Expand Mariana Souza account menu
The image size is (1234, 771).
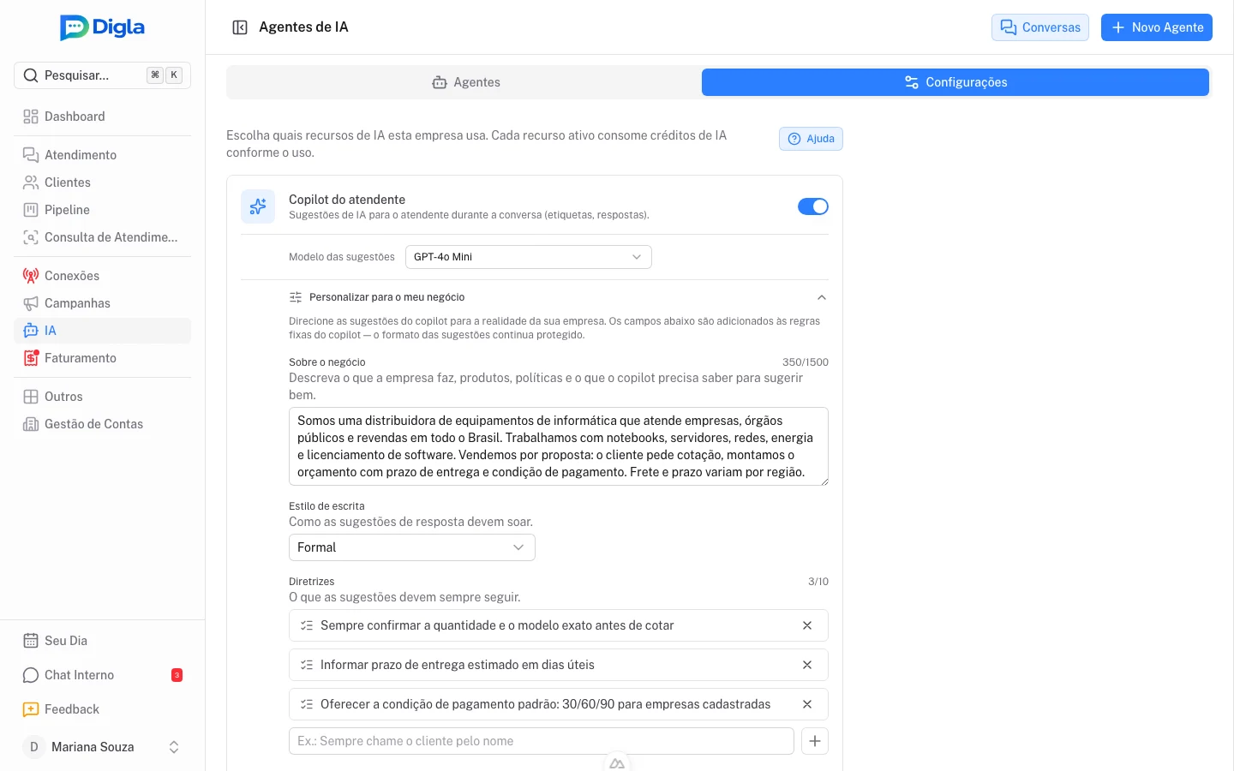[x=102, y=747]
